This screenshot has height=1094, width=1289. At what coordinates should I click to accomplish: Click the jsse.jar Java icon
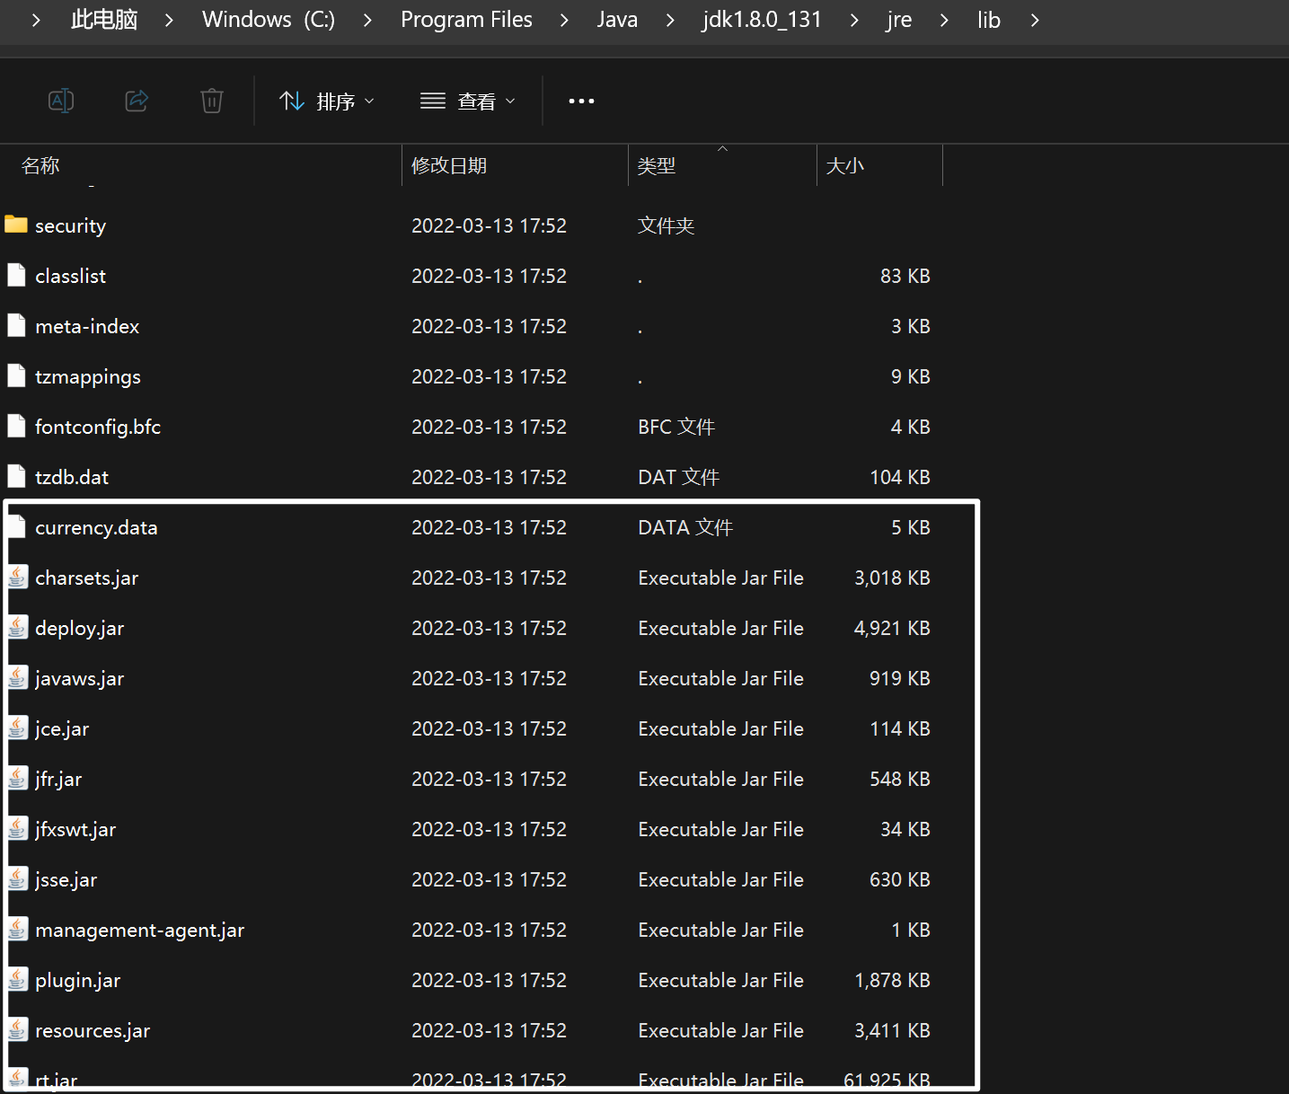(18, 879)
